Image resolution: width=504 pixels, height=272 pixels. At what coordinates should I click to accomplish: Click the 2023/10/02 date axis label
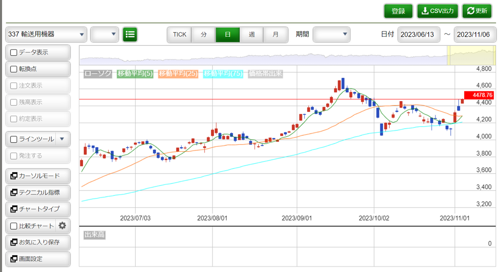pyautogui.click(x=374, y=218)
